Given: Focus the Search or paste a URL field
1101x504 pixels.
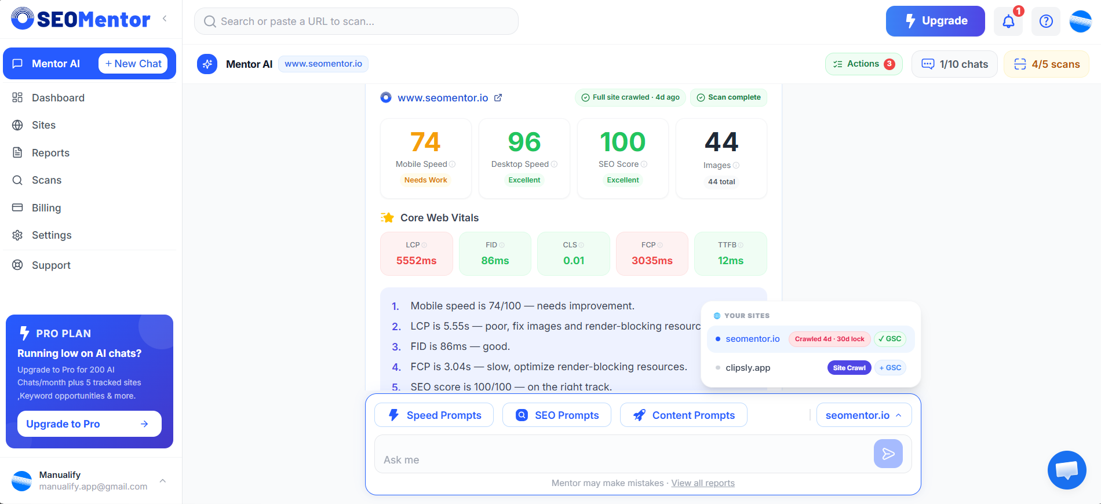Looking at the screenshot, I should [x=356, y=21].
